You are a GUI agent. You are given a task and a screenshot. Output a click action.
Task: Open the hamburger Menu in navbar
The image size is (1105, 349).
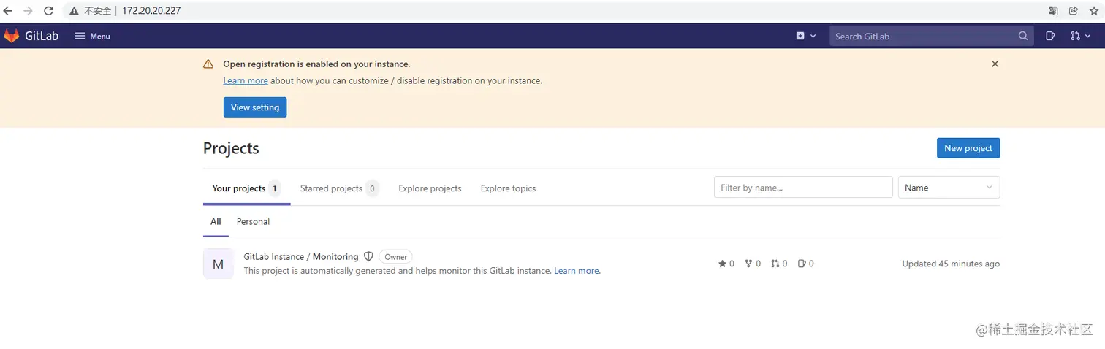93,36
